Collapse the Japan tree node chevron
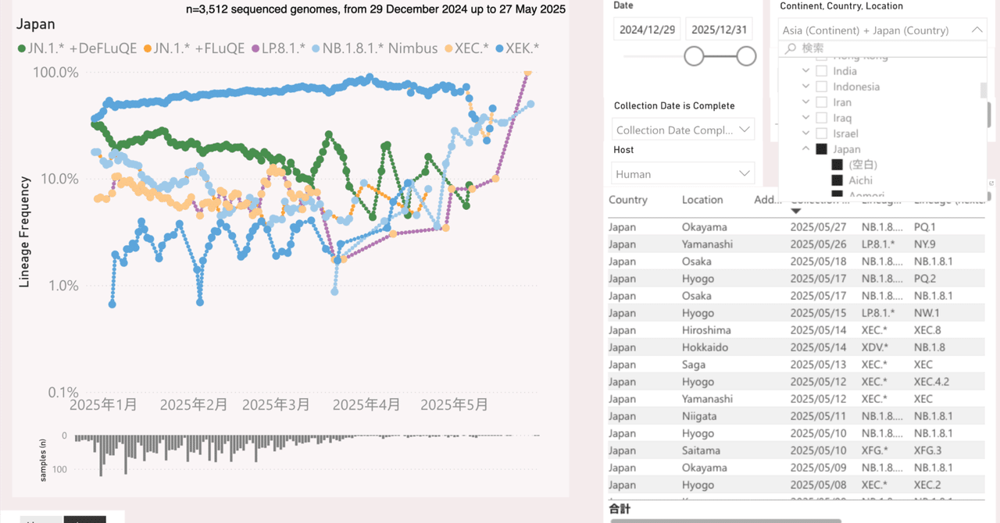 pos(805,149)
